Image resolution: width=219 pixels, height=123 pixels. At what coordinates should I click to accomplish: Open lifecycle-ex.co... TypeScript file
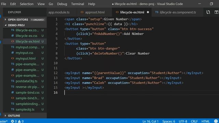pos(27,30)
